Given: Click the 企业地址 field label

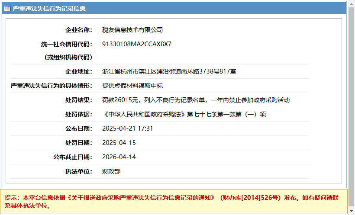Looking at the screenshot, I should pos(78,71).
